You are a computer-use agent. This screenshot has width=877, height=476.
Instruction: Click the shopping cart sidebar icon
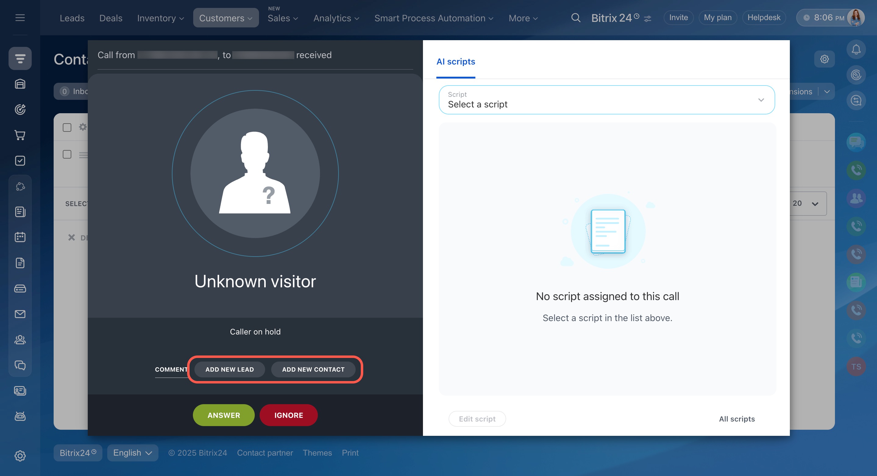(20, 135)
